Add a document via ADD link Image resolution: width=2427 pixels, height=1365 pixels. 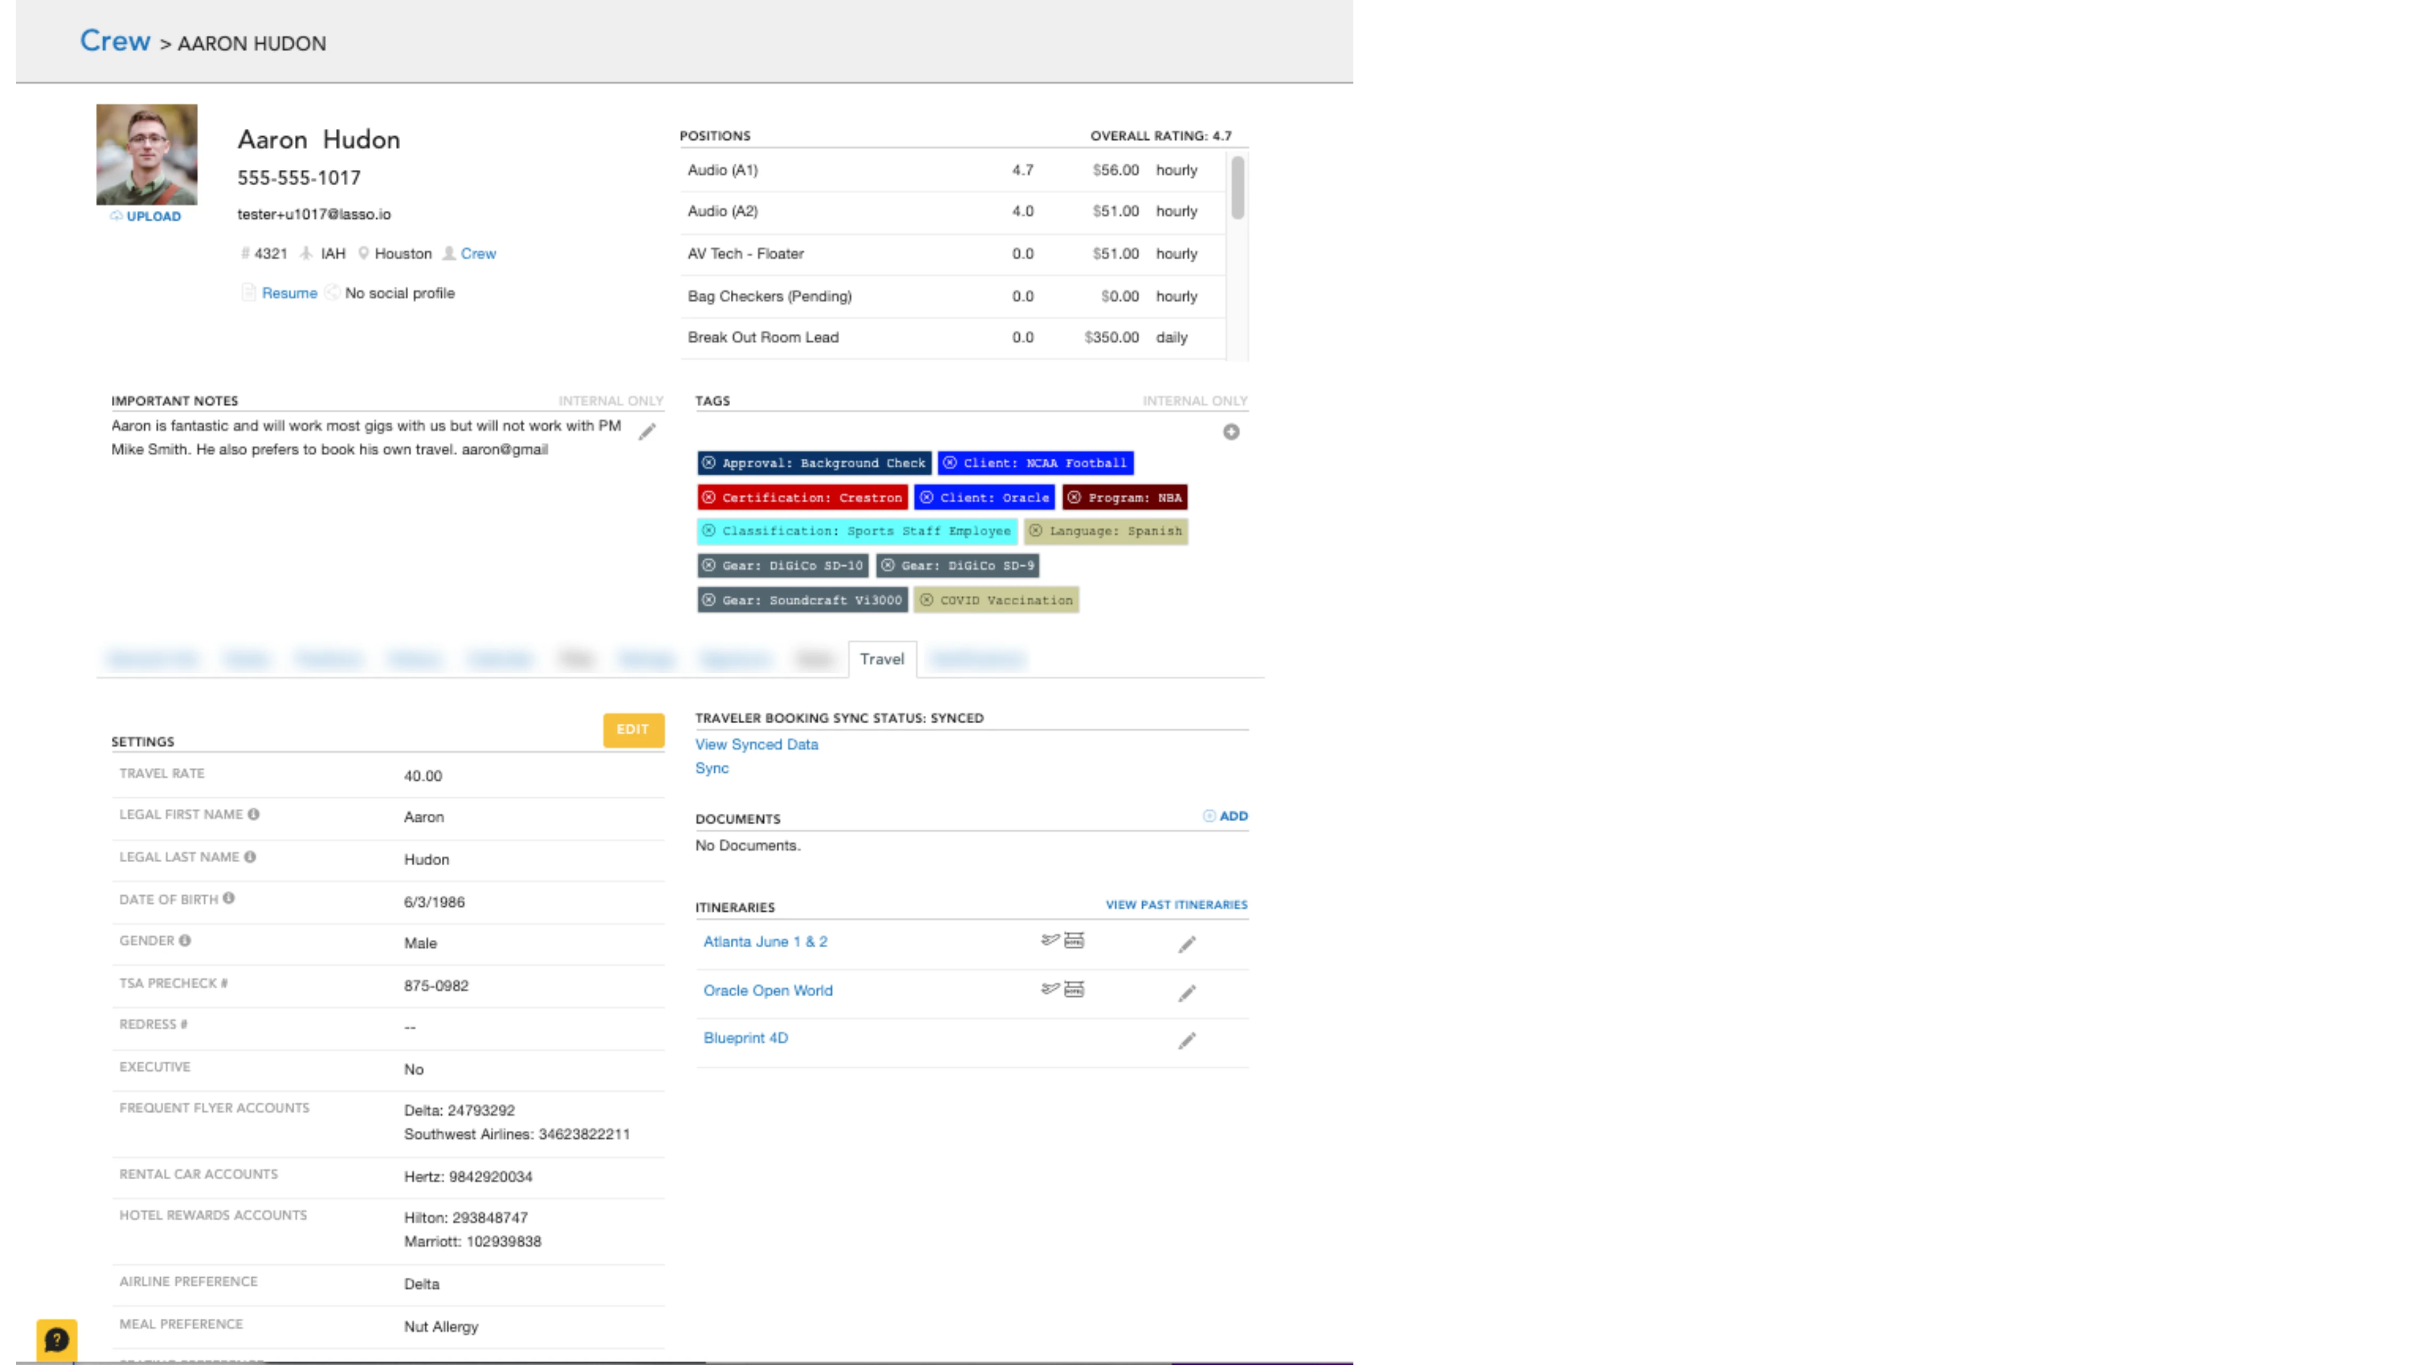1226,816
